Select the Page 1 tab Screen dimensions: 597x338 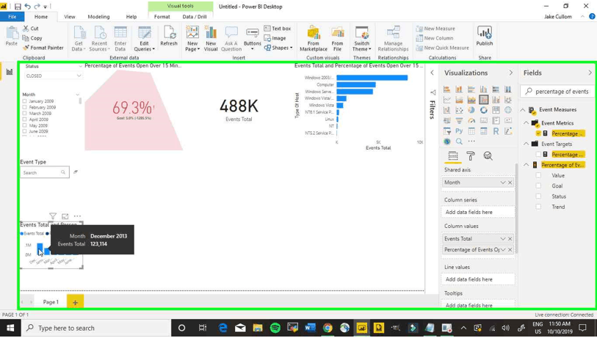51,302
